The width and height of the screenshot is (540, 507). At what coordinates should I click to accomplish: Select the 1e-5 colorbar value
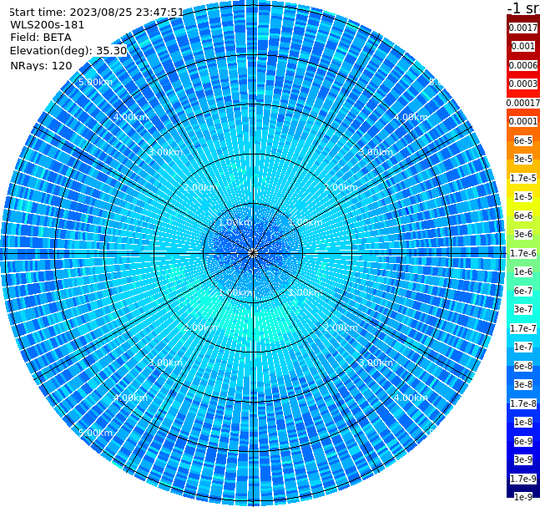tap(523, 196)
